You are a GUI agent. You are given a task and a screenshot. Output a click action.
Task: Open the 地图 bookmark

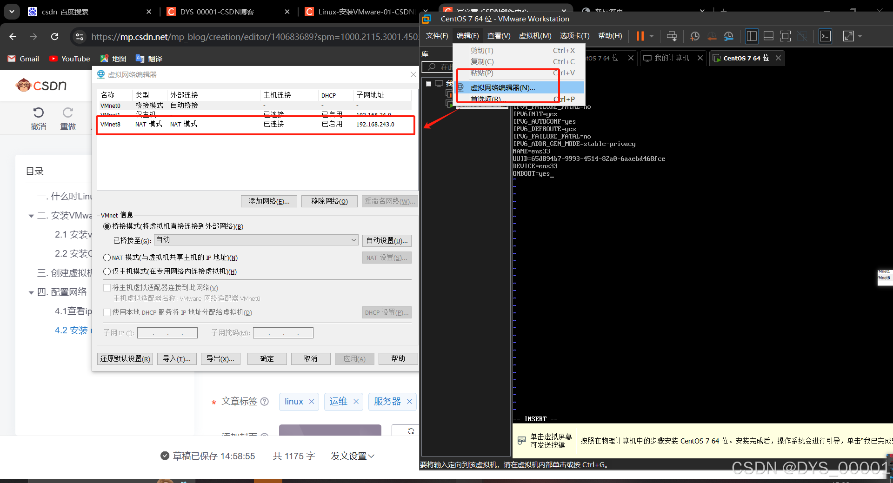pyautogui.click(x=113, y=59)
